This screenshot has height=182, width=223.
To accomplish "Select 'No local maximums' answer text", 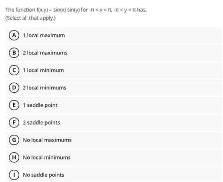I will (x=47, y=140).
